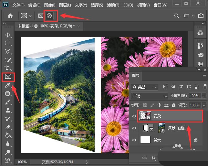Choose the rectangular frame option

41,16
